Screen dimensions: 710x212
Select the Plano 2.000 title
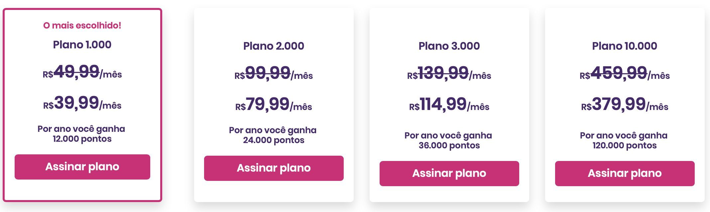(274, 46)
